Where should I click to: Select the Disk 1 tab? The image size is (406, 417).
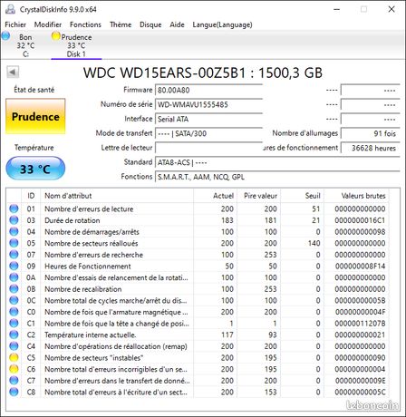point(76,45)
